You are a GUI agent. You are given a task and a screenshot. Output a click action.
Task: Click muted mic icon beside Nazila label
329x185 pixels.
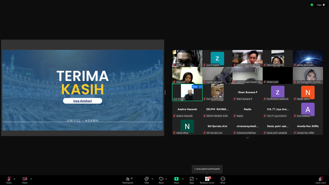[234, 116]
